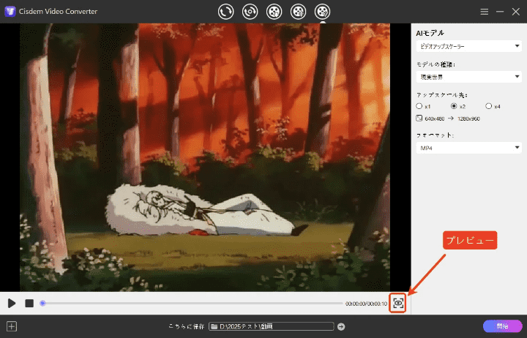Click the fourth film reel icon

coord(298,12)
